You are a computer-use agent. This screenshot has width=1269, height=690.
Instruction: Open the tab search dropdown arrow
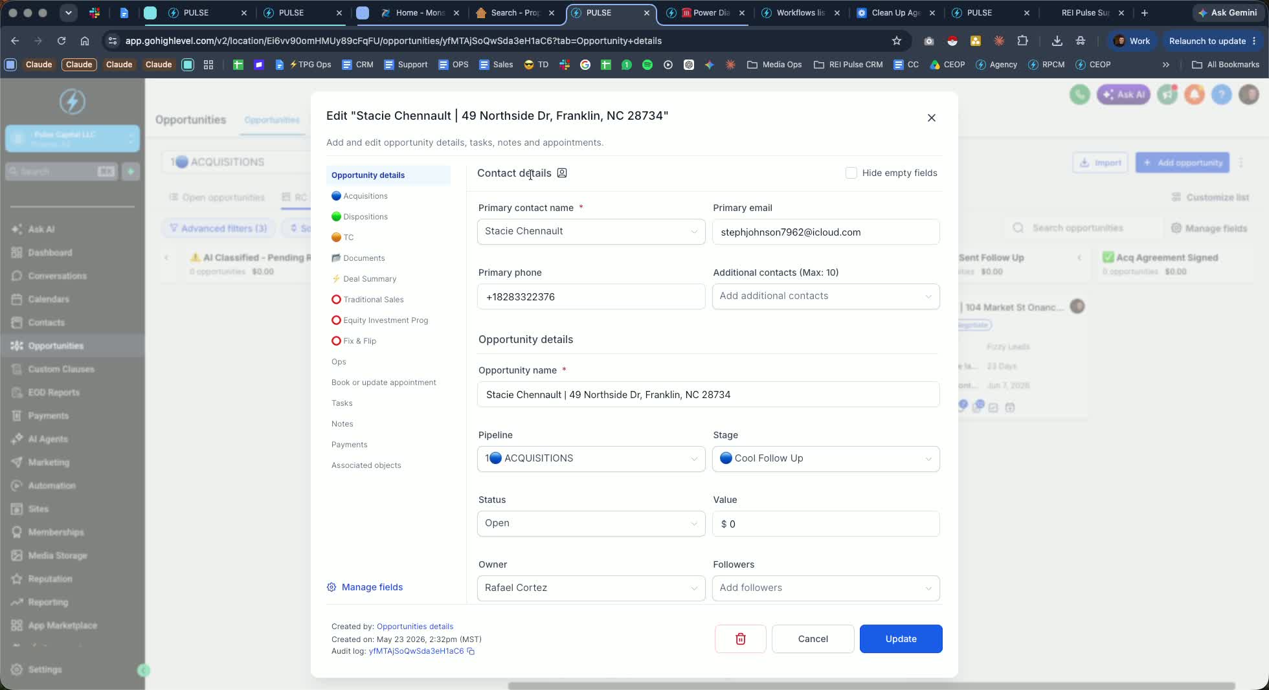68,13
